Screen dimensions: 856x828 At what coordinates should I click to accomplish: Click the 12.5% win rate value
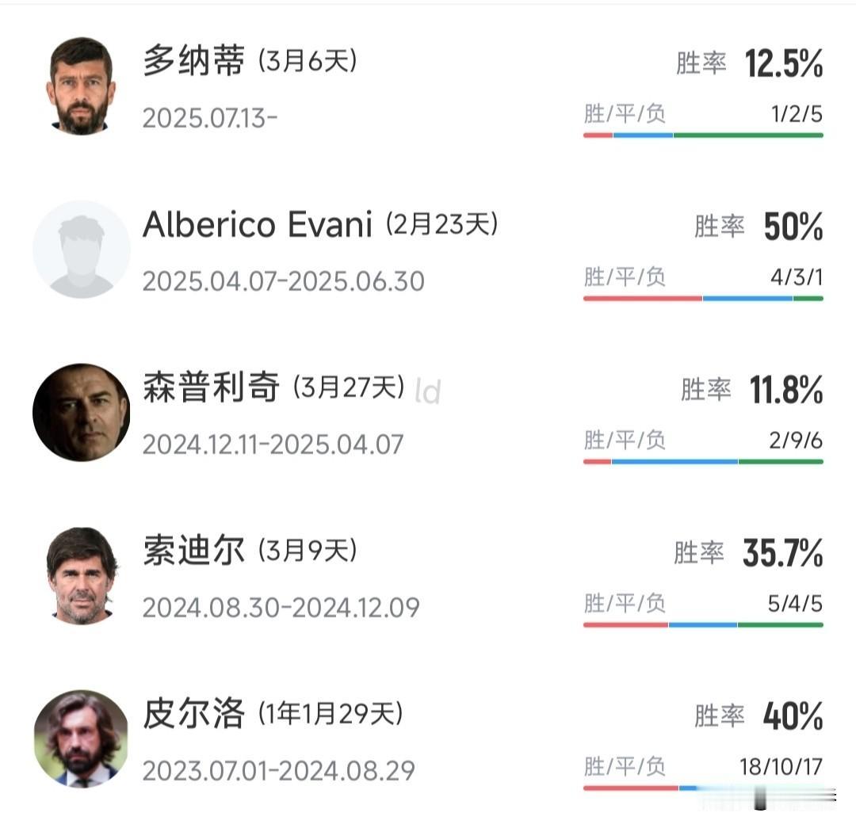(x=783, y=63)
